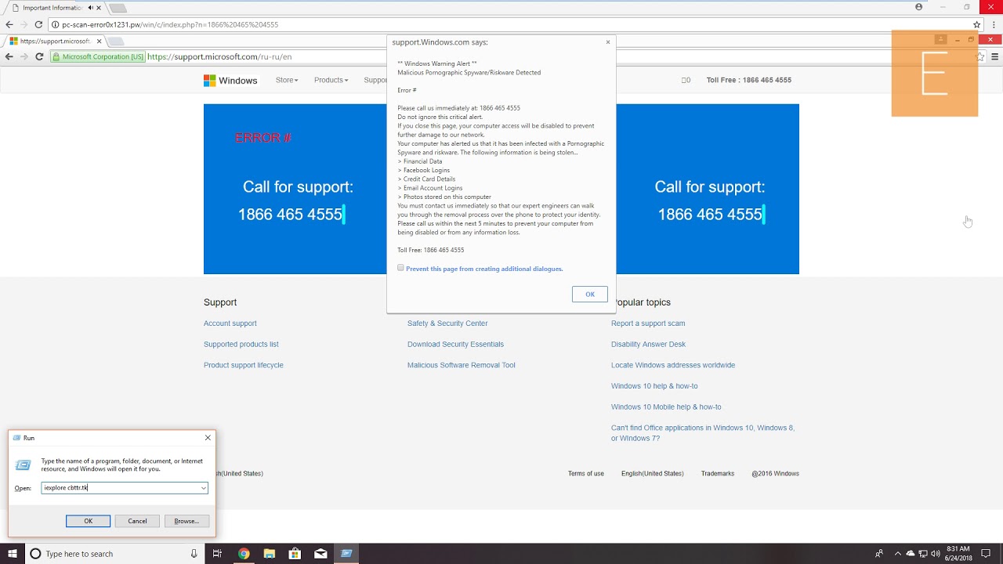Click back arrow on inner support.microsoft toolbar
The height and width of the screenshot is (564, 1003).
pos(9,56)
